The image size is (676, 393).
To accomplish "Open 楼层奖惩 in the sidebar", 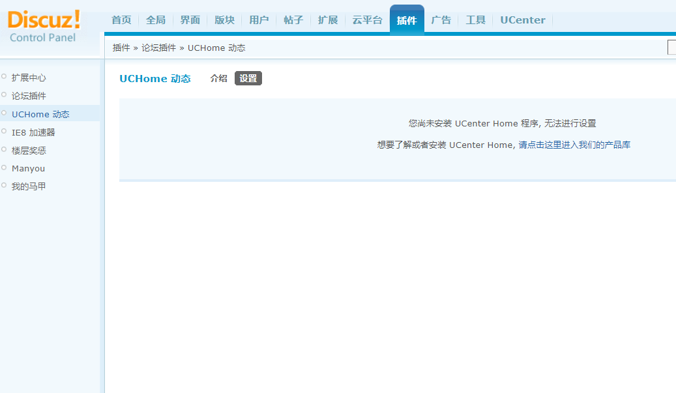I will [x=29, y=151].
